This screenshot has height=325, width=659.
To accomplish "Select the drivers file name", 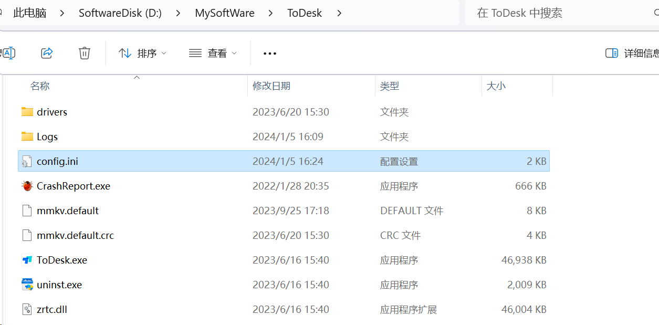I will [52, 112].
